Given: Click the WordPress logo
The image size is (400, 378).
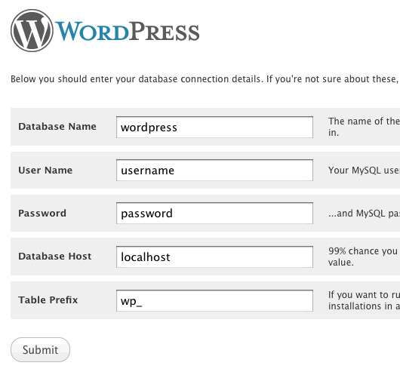Looking at the screenshot, I should point(105,31).
